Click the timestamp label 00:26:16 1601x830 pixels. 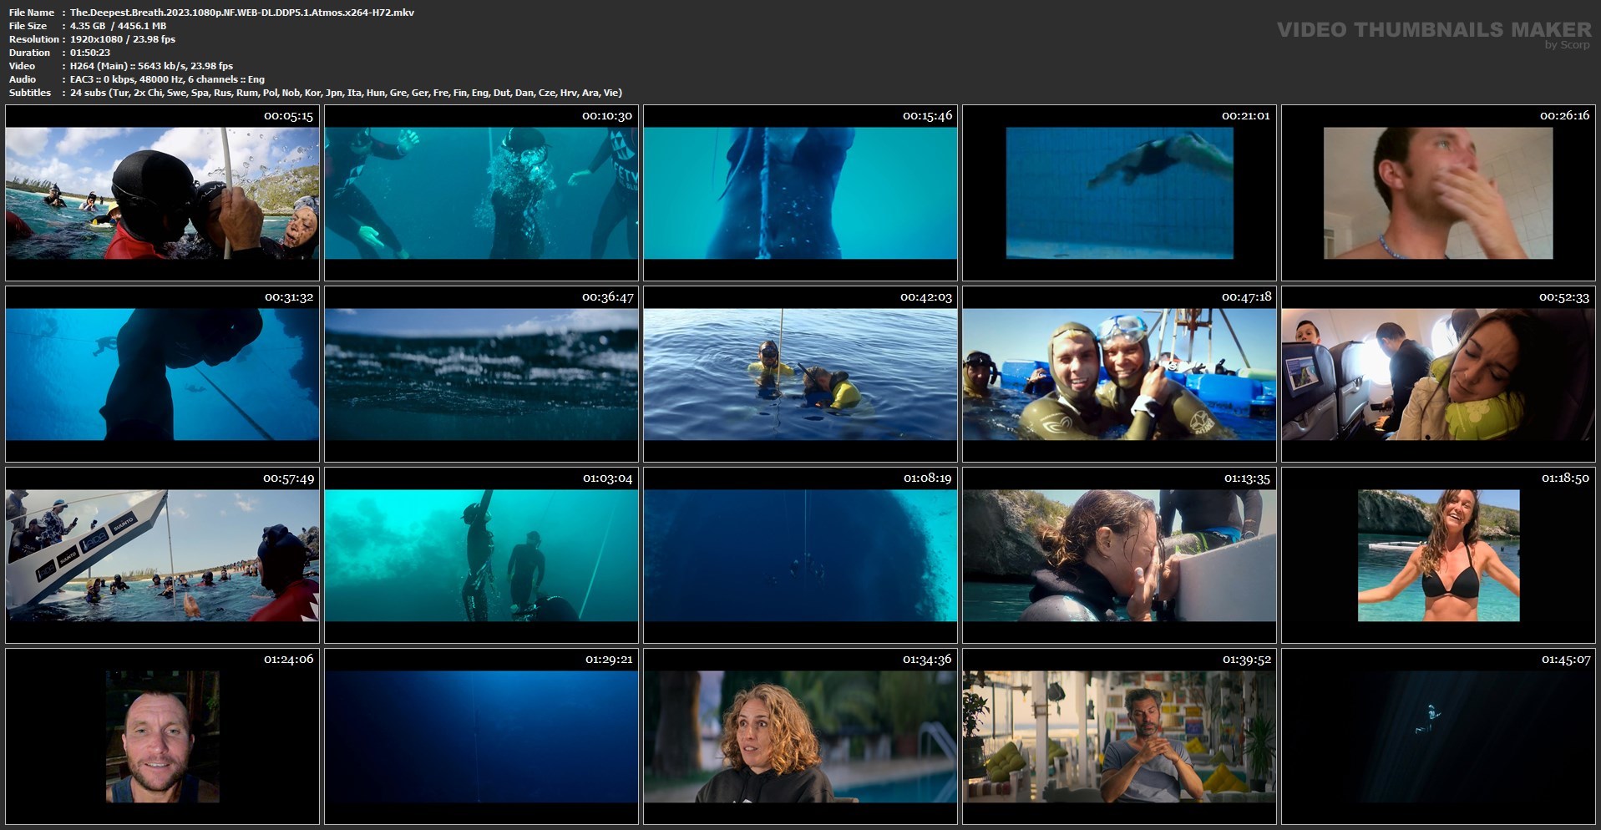(1564, 116)
